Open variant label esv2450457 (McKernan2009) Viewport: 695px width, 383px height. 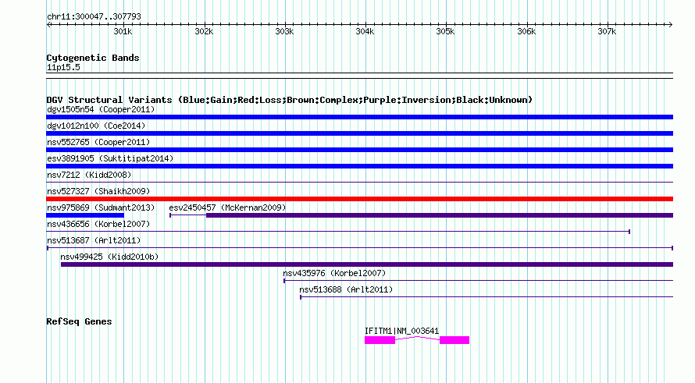227,207
